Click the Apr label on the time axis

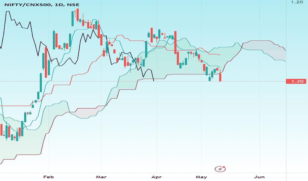[x=157, y=177]
